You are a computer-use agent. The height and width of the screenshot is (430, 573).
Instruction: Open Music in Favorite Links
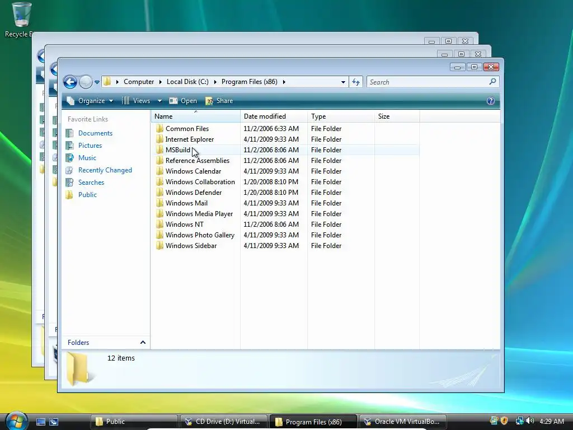87,157
